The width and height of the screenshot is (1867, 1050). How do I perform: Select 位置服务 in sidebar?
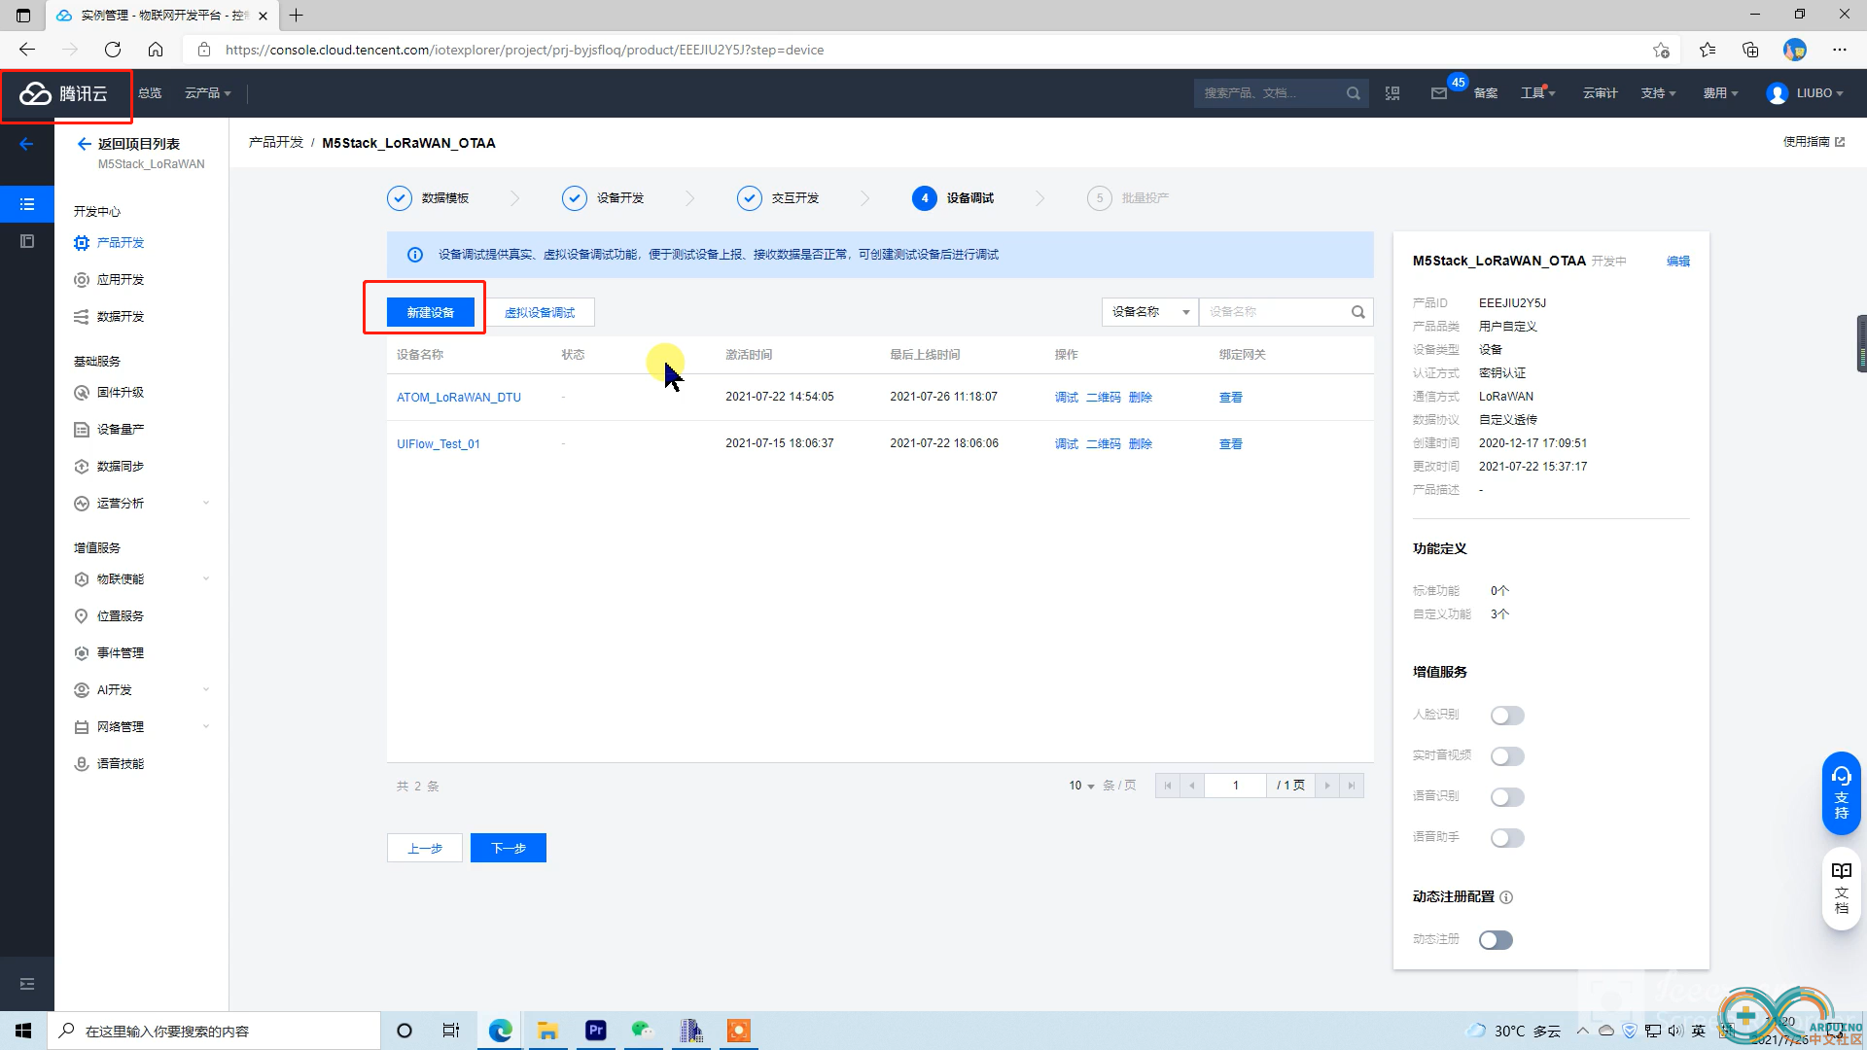(120, 616)
